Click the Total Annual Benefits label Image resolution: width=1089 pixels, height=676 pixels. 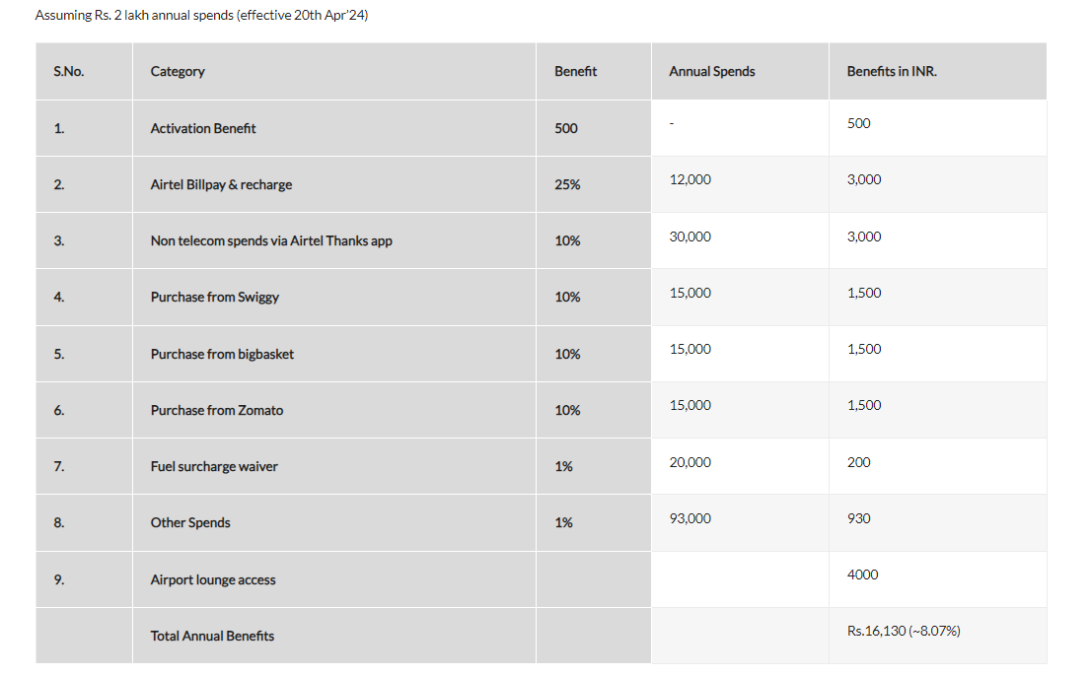[x=212, y=636]
